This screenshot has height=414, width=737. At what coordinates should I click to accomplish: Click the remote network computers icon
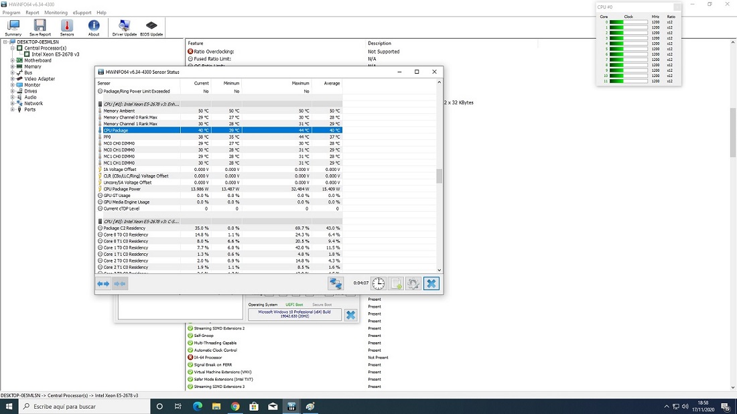335,283
